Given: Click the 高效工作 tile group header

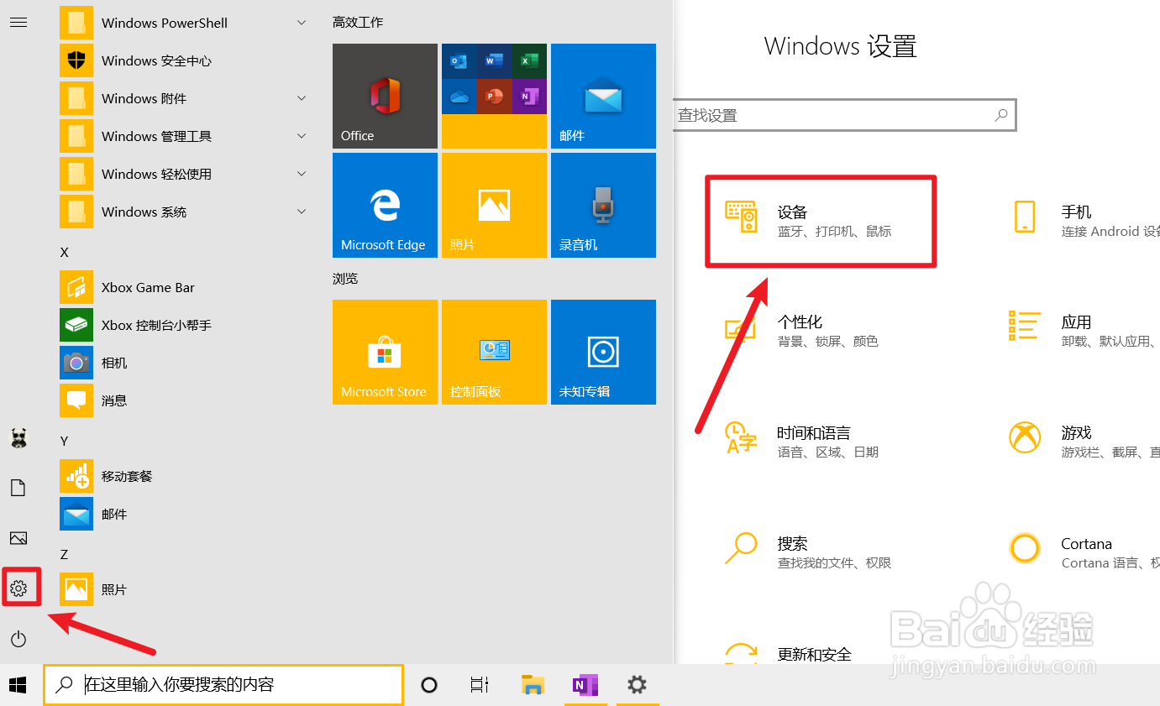Looking at the screenshot, I should click(x=358, y=23).
